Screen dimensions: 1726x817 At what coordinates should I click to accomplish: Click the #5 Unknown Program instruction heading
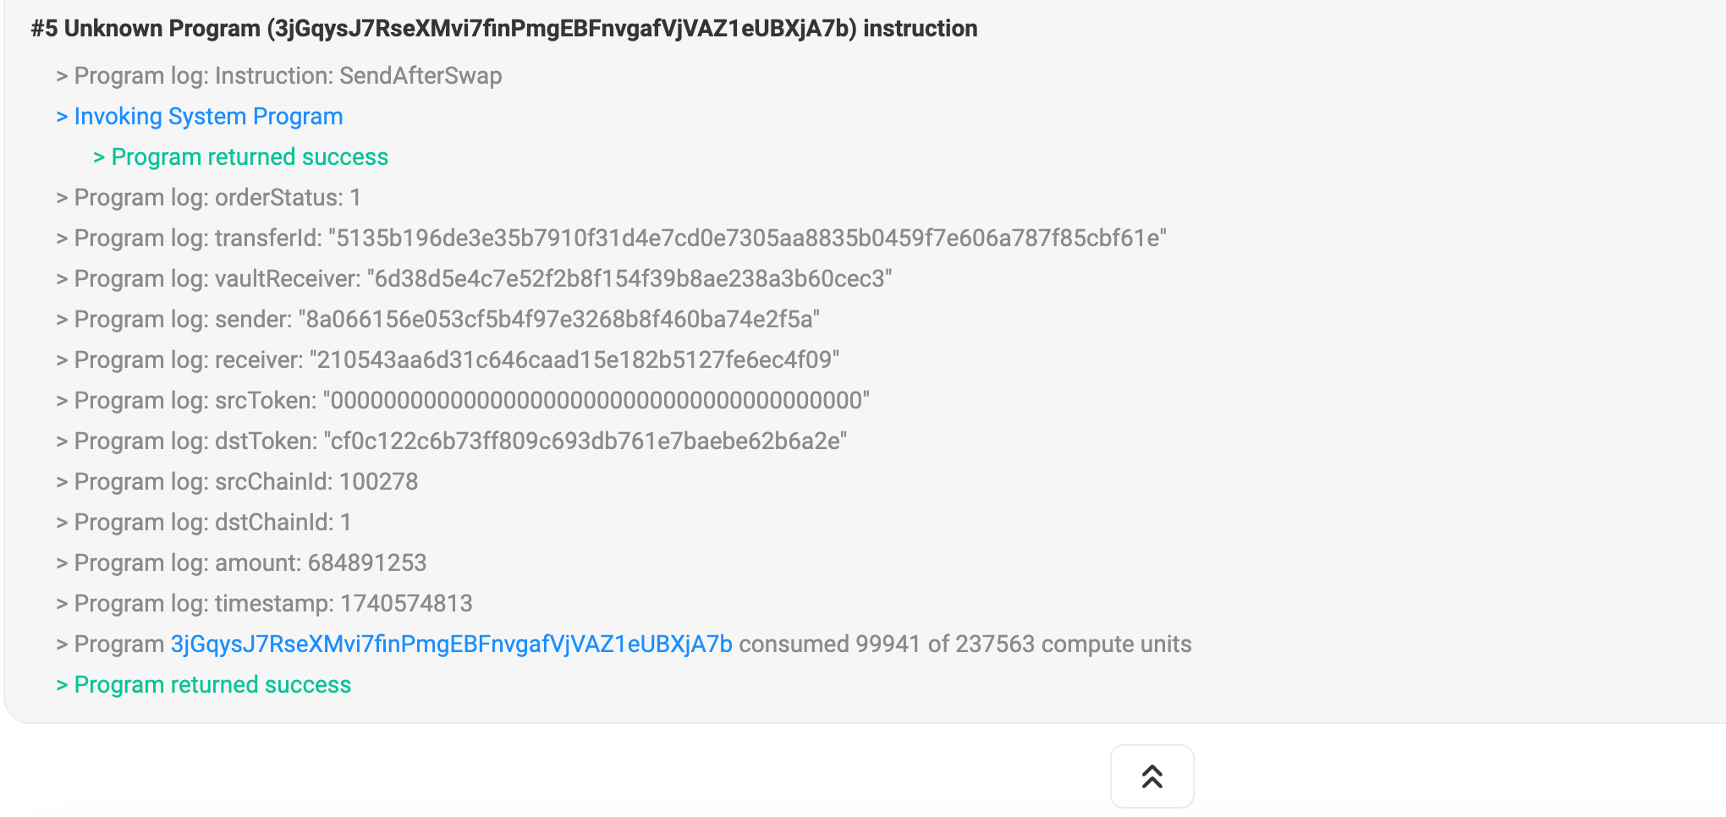[504, 29]
